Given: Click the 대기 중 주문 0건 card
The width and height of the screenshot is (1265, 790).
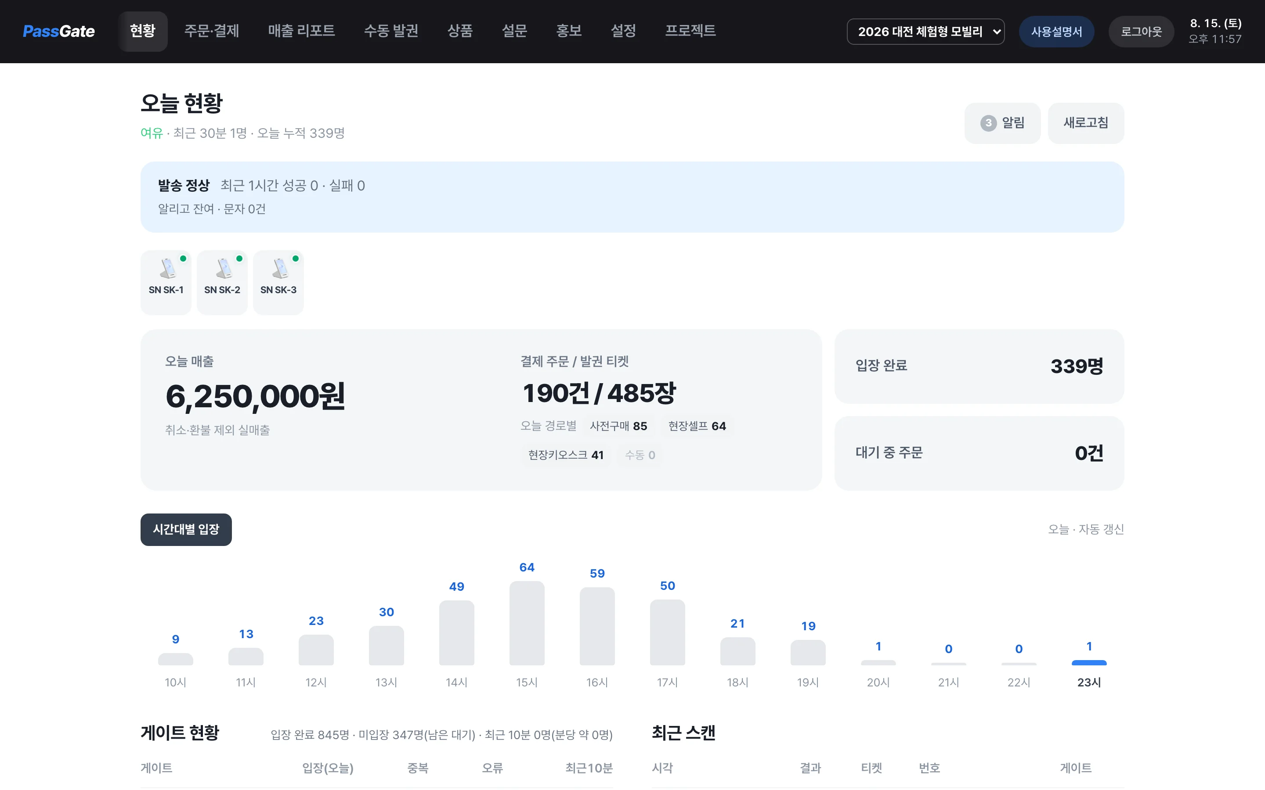Looking at the screenshot, I should (979, 453).
